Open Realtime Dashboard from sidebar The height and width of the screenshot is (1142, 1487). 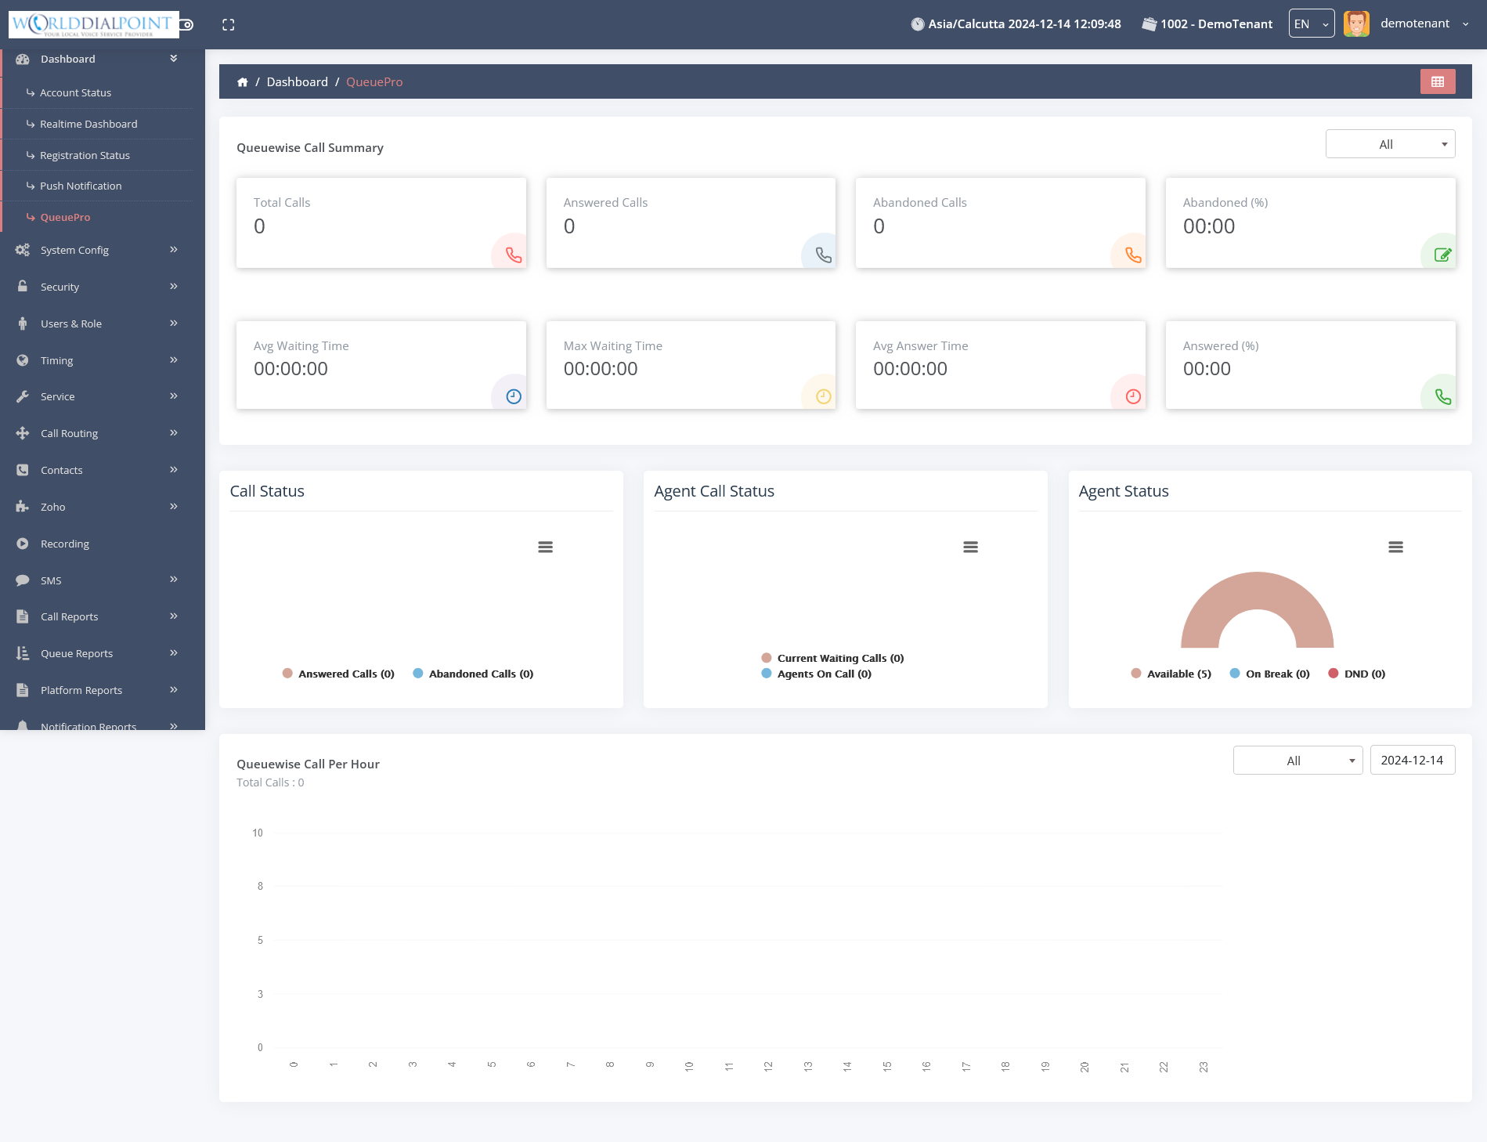coord(88,124)
